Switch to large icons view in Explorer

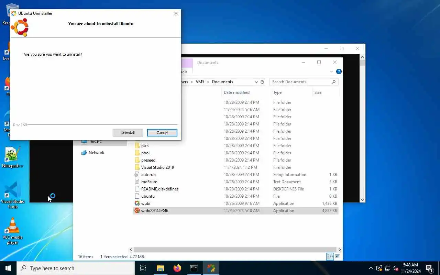pyautogui.click(x=338, y=257)
